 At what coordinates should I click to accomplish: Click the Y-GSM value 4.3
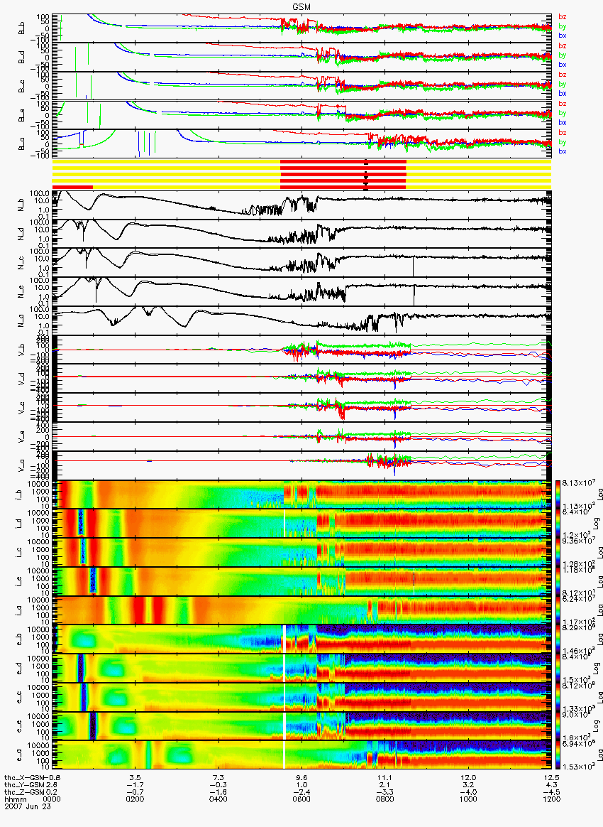551,785
